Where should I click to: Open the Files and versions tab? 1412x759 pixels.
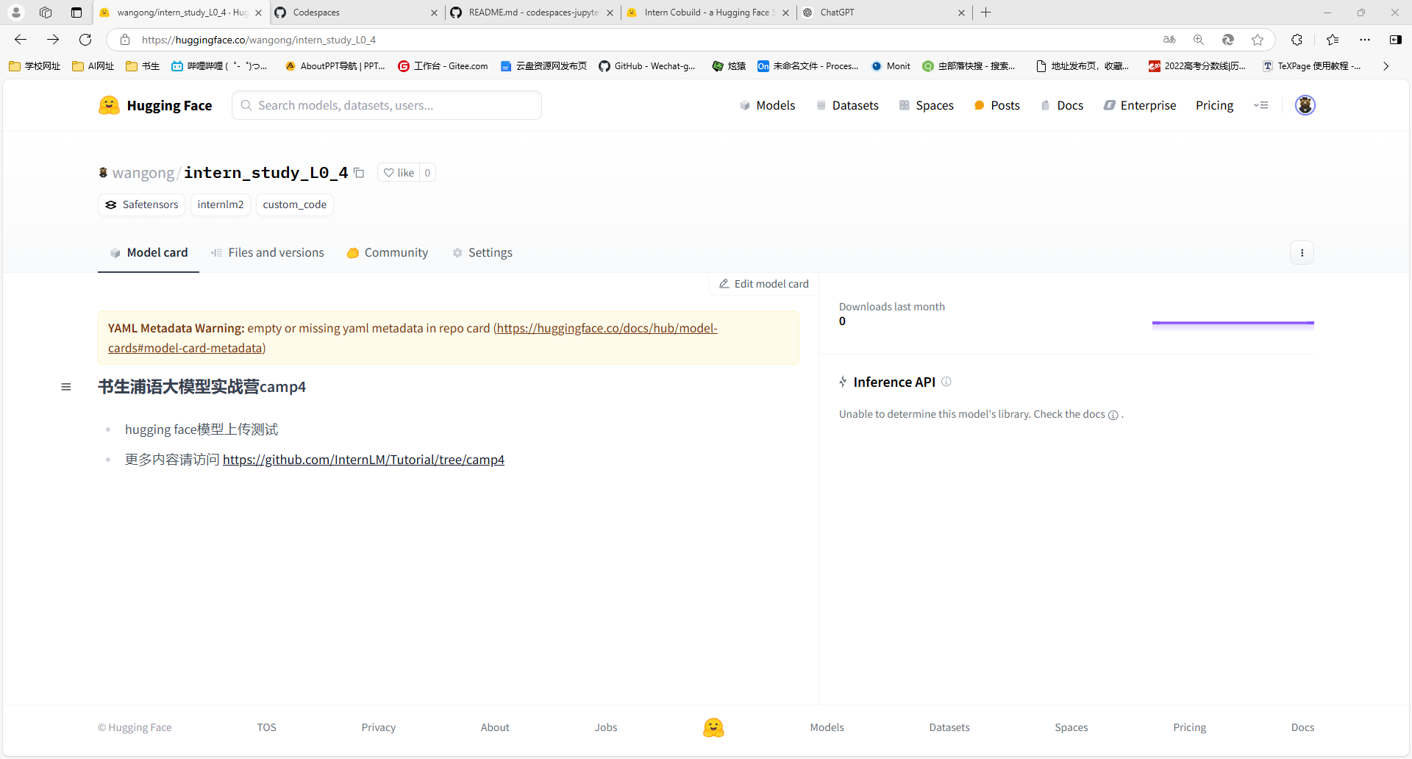(x=268, y=253)
